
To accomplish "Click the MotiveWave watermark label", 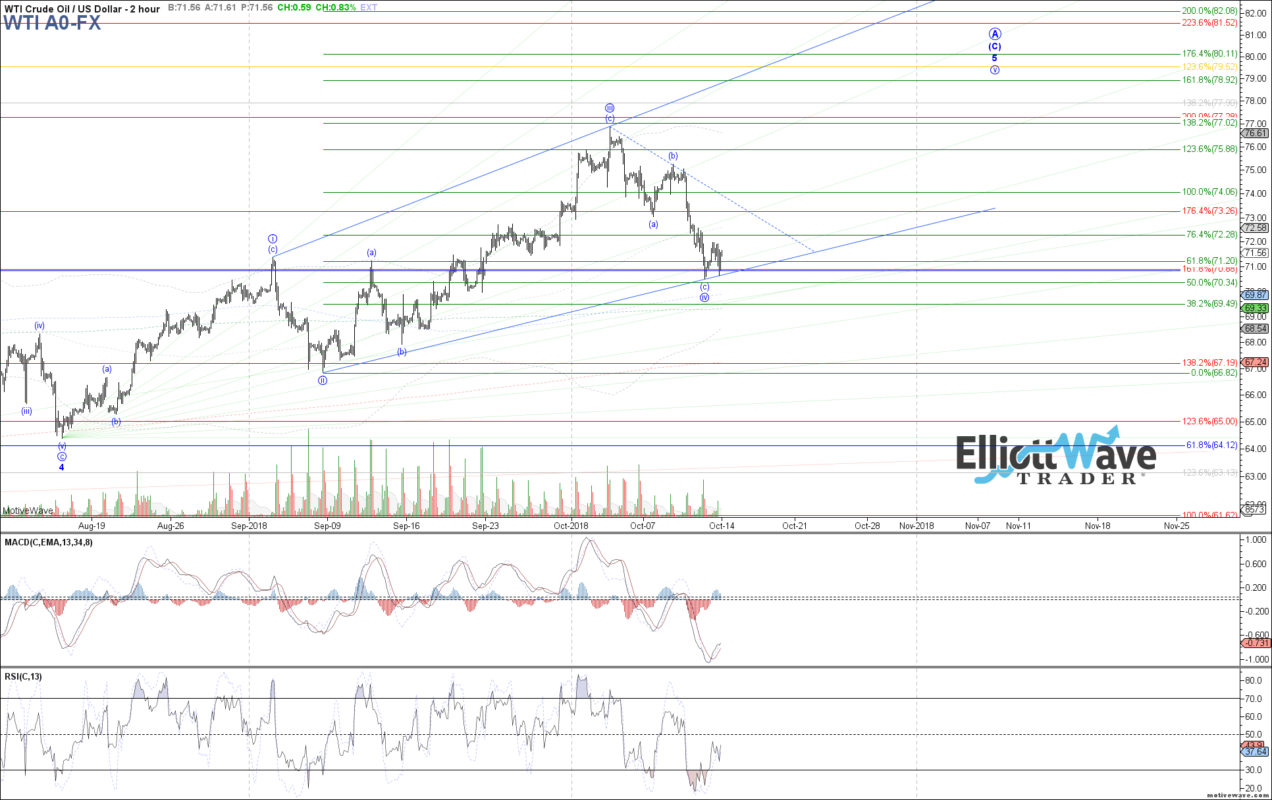I will 27,511.
